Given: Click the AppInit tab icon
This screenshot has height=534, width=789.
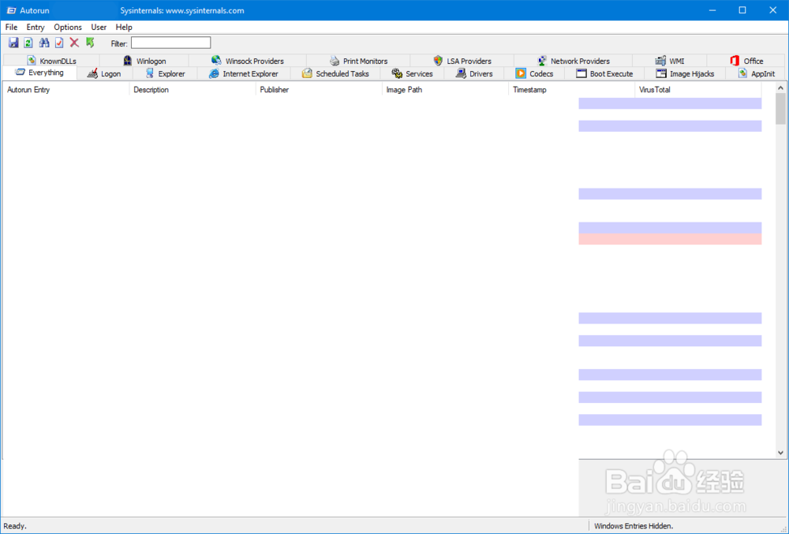Looking at the screenshot, I should (742, 73).
